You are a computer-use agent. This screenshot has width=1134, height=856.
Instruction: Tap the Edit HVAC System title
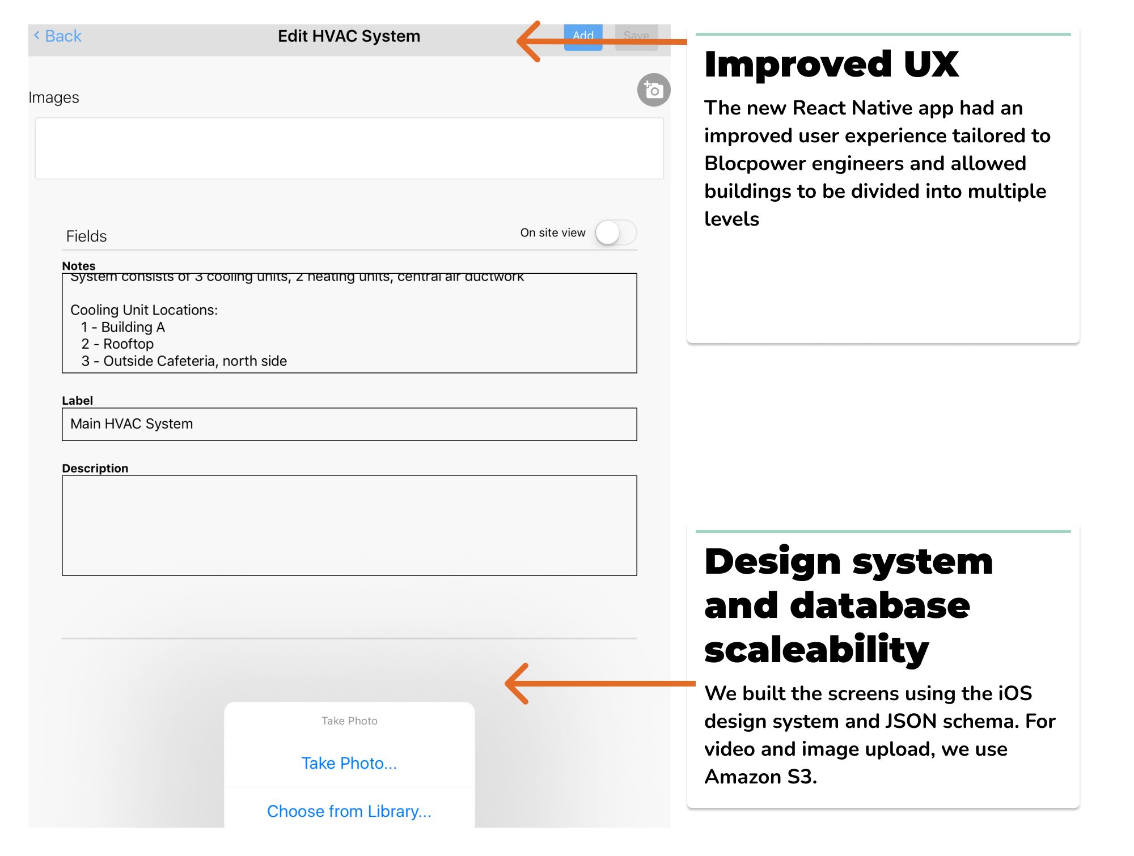coord(349,35)
